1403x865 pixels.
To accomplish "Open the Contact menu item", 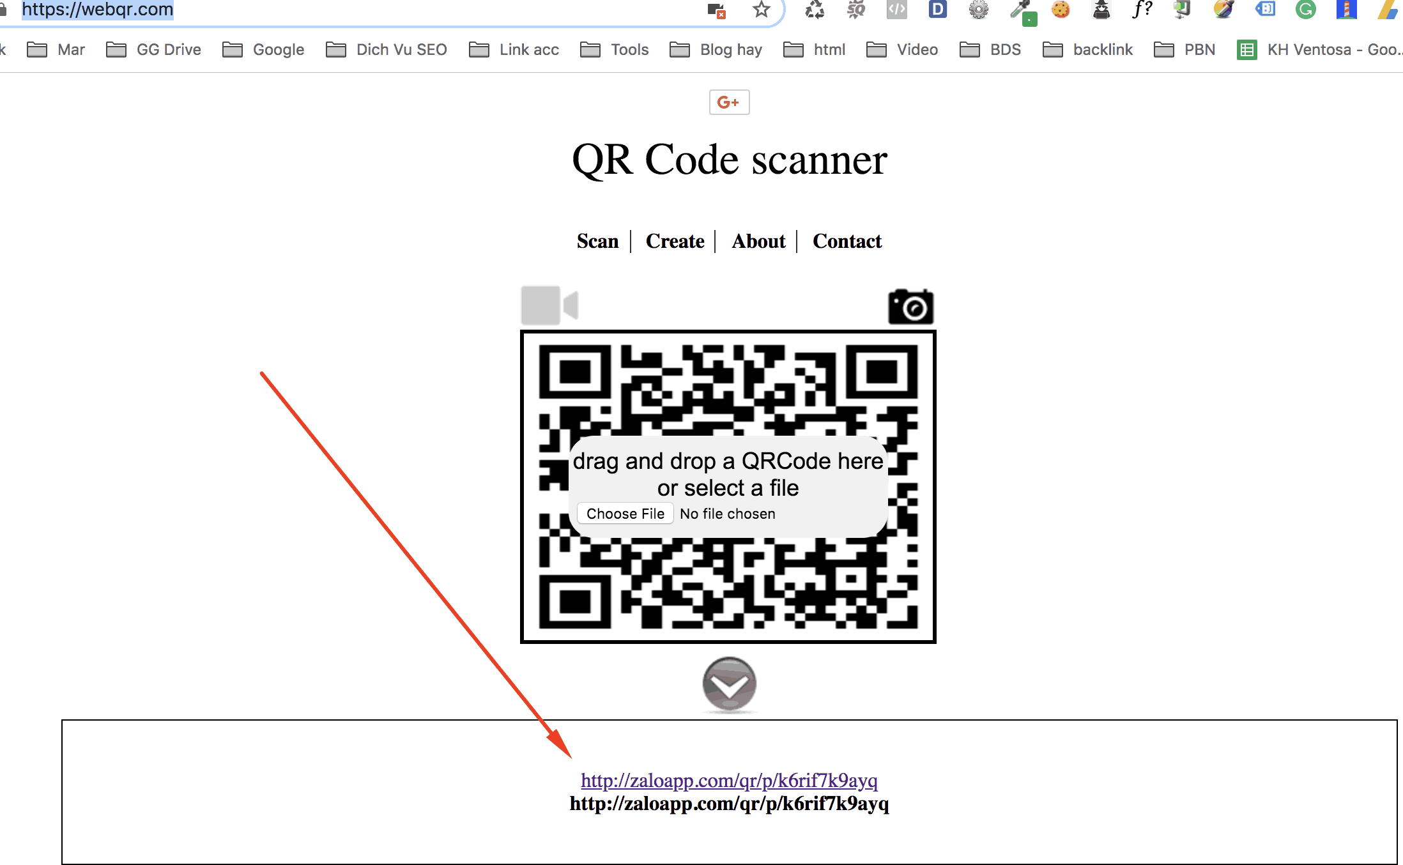I will coord(847,241).
